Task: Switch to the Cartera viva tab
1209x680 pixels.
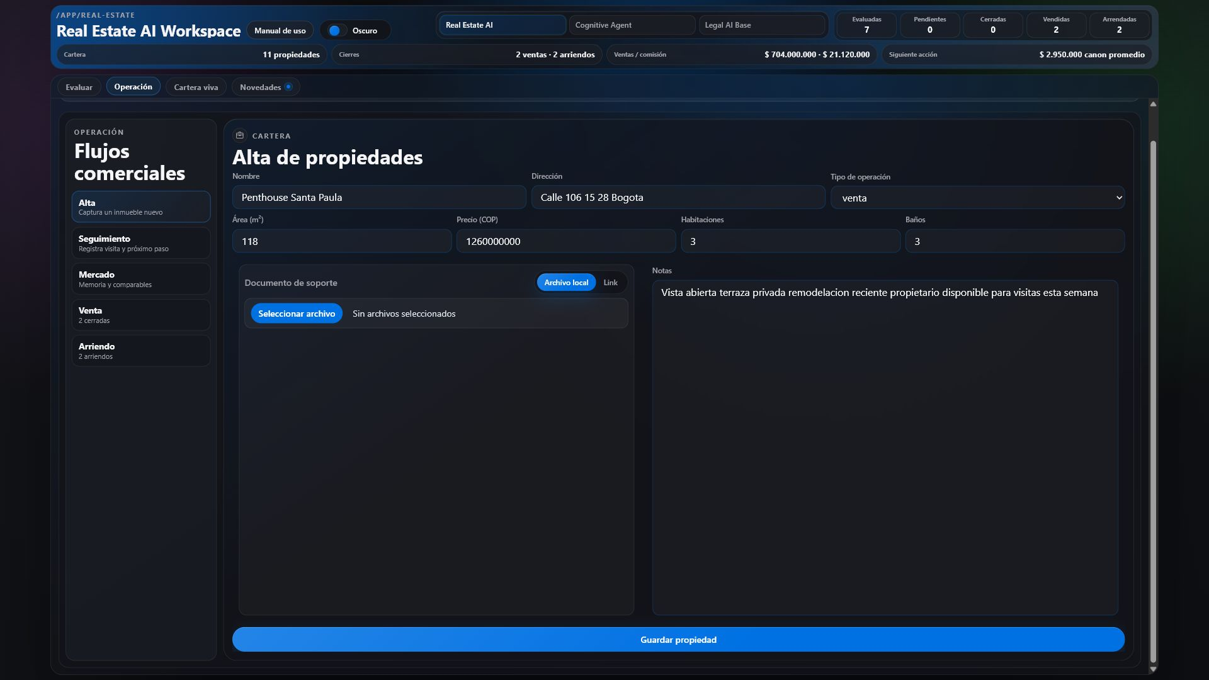Action: coord(196,87)
